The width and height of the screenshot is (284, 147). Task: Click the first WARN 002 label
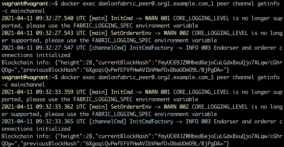176,33
